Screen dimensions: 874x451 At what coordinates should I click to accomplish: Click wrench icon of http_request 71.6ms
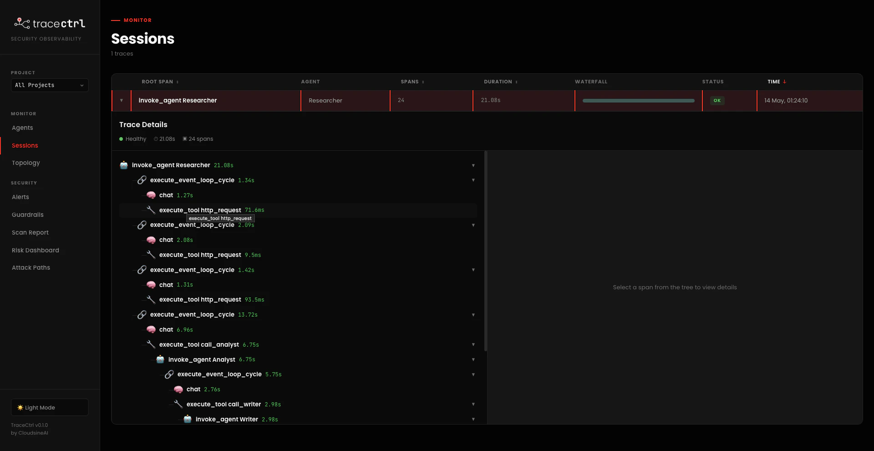(151, 210)
